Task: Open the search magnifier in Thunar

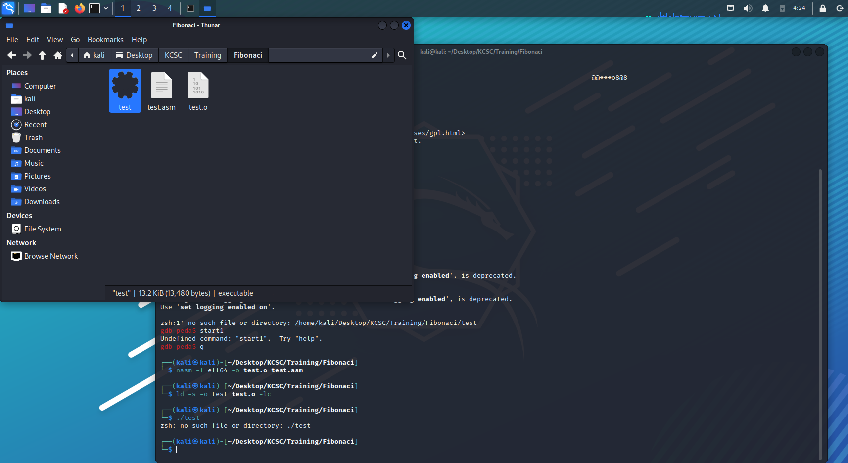Action: pyautogui.click(x=402, y=55)
